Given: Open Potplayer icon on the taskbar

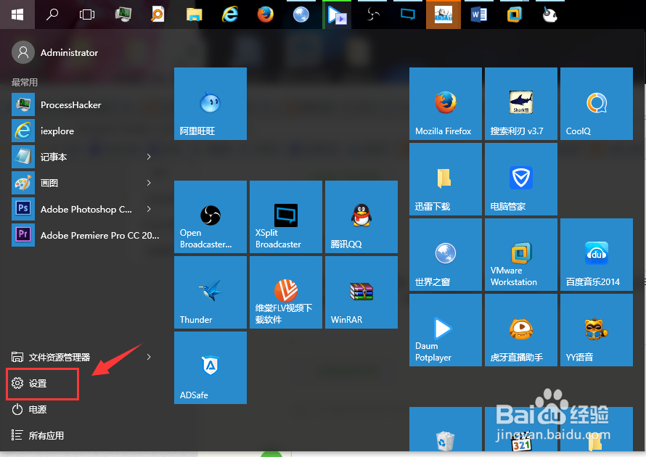Looking at the screenshot, I should coord(337,15).
